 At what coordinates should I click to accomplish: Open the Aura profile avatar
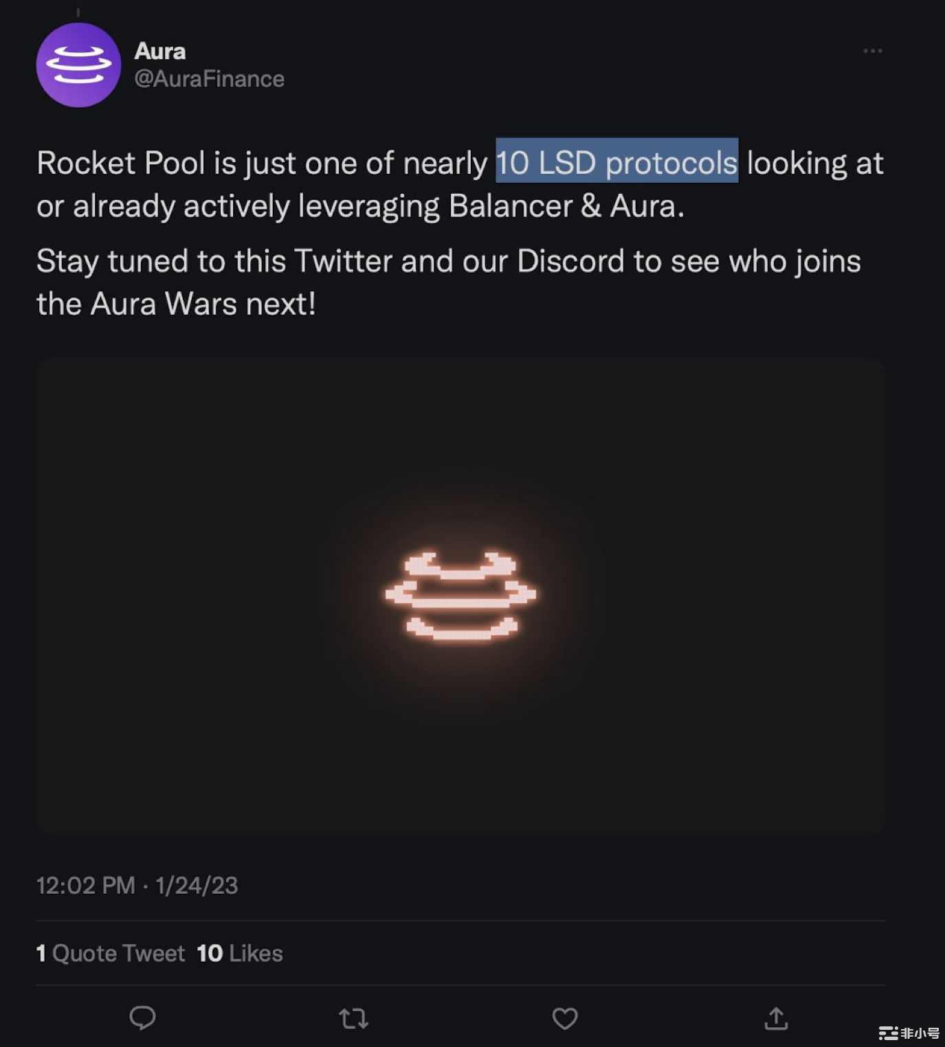point(78,65)
